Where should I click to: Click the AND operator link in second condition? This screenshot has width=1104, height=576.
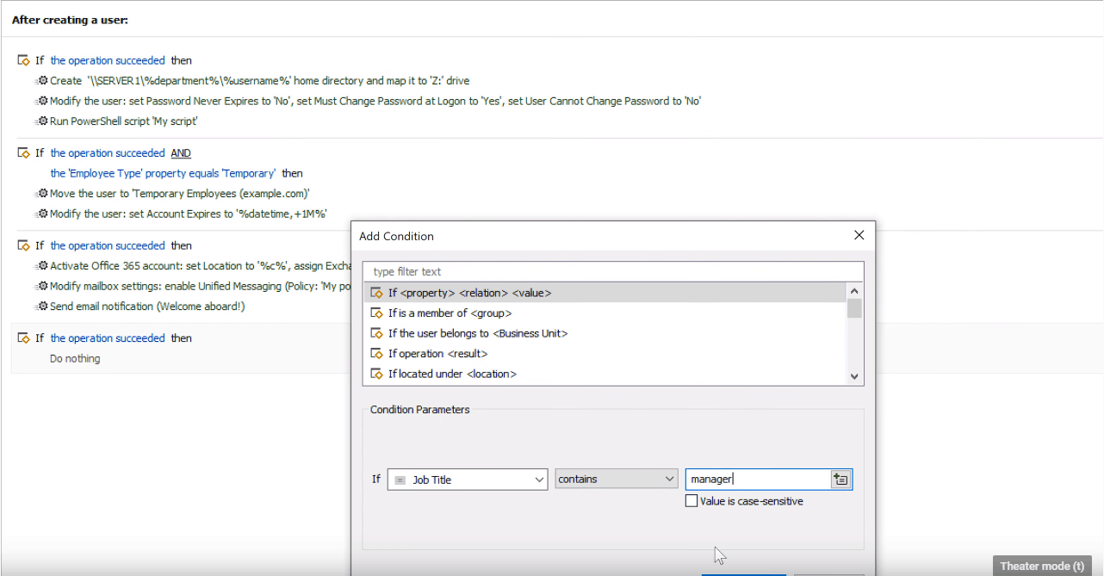pyautogui.click(x=181, y=153)
